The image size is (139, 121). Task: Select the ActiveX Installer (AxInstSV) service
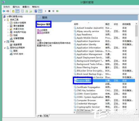pyautogui.click(x=90, y=28)
